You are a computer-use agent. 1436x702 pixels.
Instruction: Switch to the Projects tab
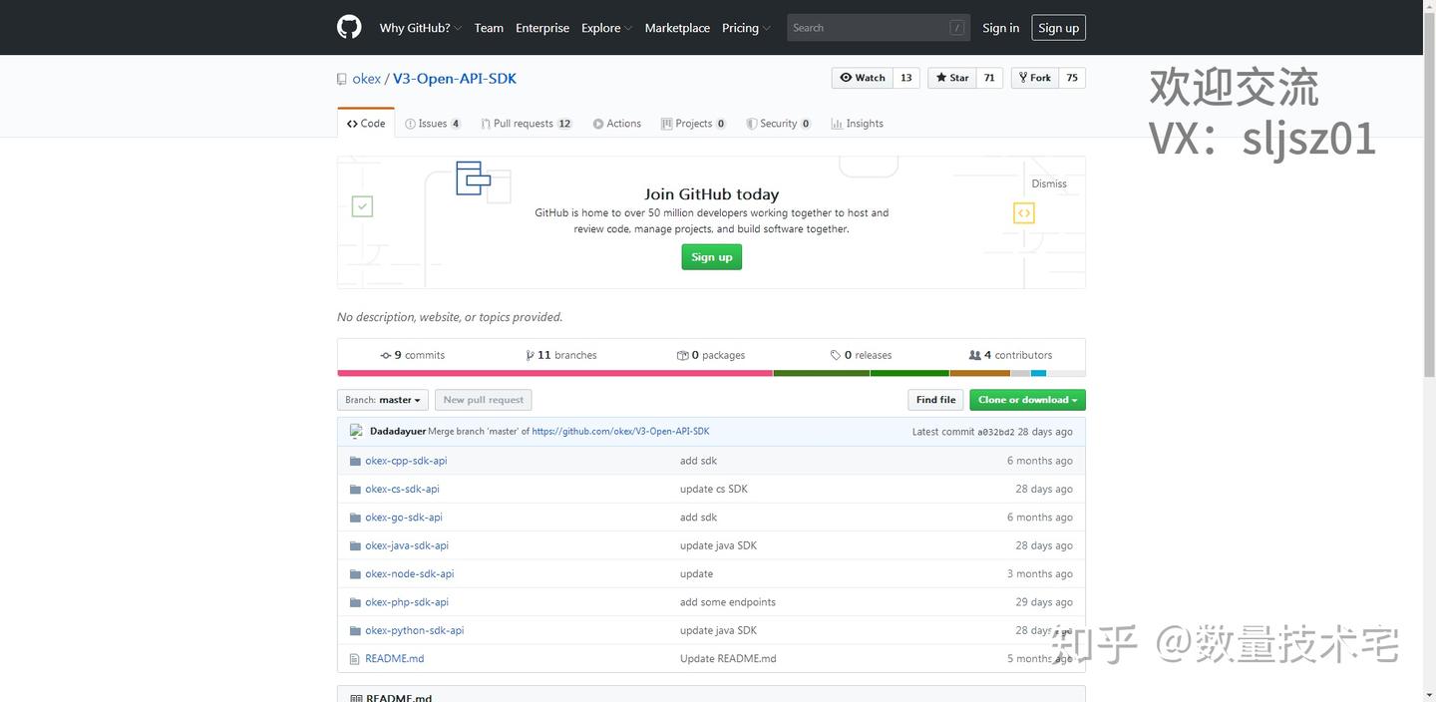point(693,124)
